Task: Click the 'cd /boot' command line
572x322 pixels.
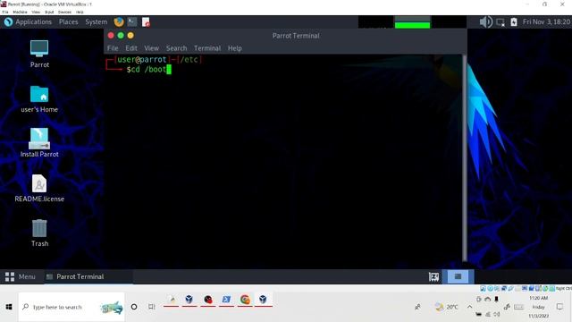Action: click(x=149, y=70)
